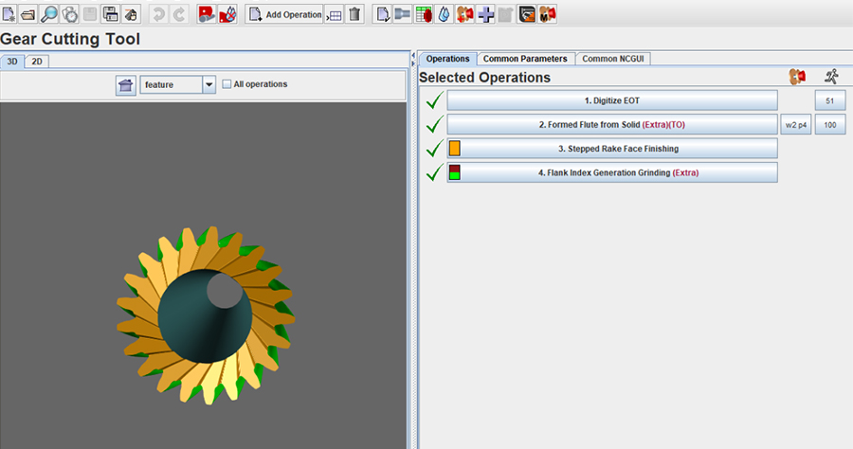Click the table dropdown beside Add Operation
This screenshot has width=853, height=449.
tap(334, 14)
